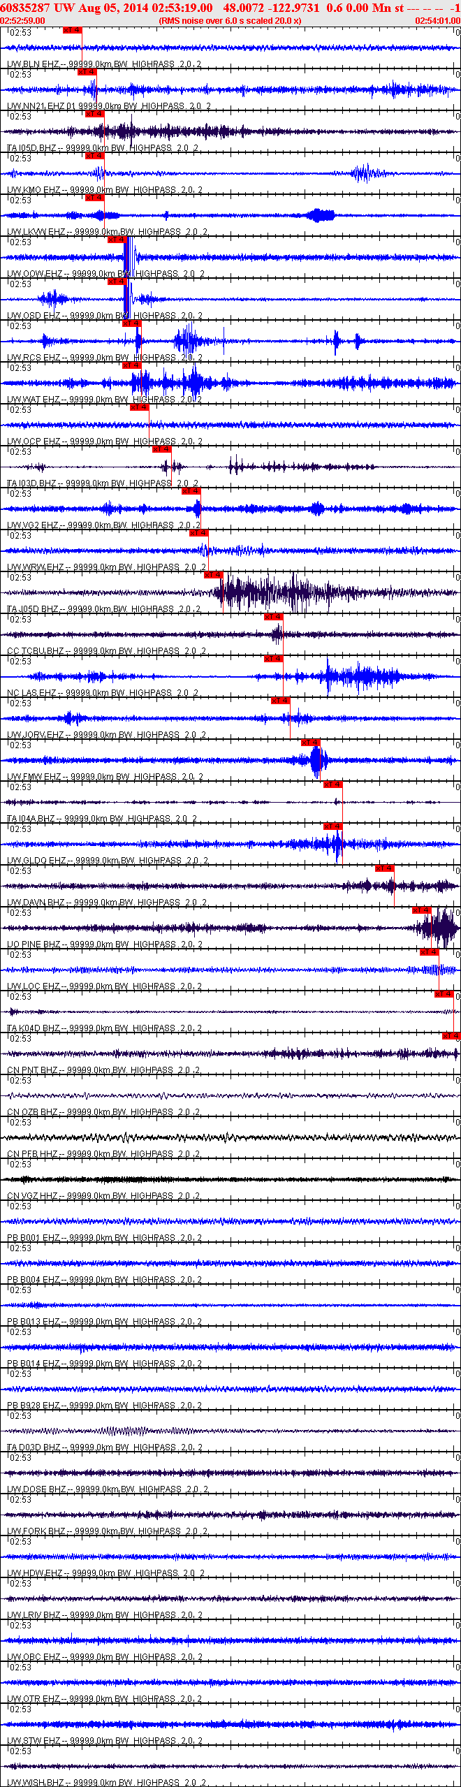Select the red pick marker on TA I05D trace

94,114
